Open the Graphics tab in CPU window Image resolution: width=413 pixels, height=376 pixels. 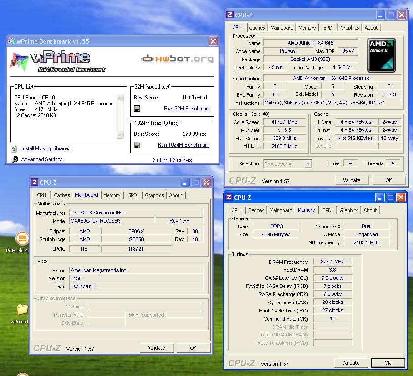tap(349, 28)
